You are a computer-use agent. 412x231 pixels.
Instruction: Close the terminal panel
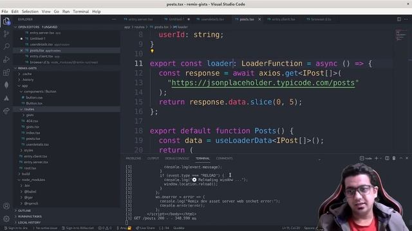point(407,158)
